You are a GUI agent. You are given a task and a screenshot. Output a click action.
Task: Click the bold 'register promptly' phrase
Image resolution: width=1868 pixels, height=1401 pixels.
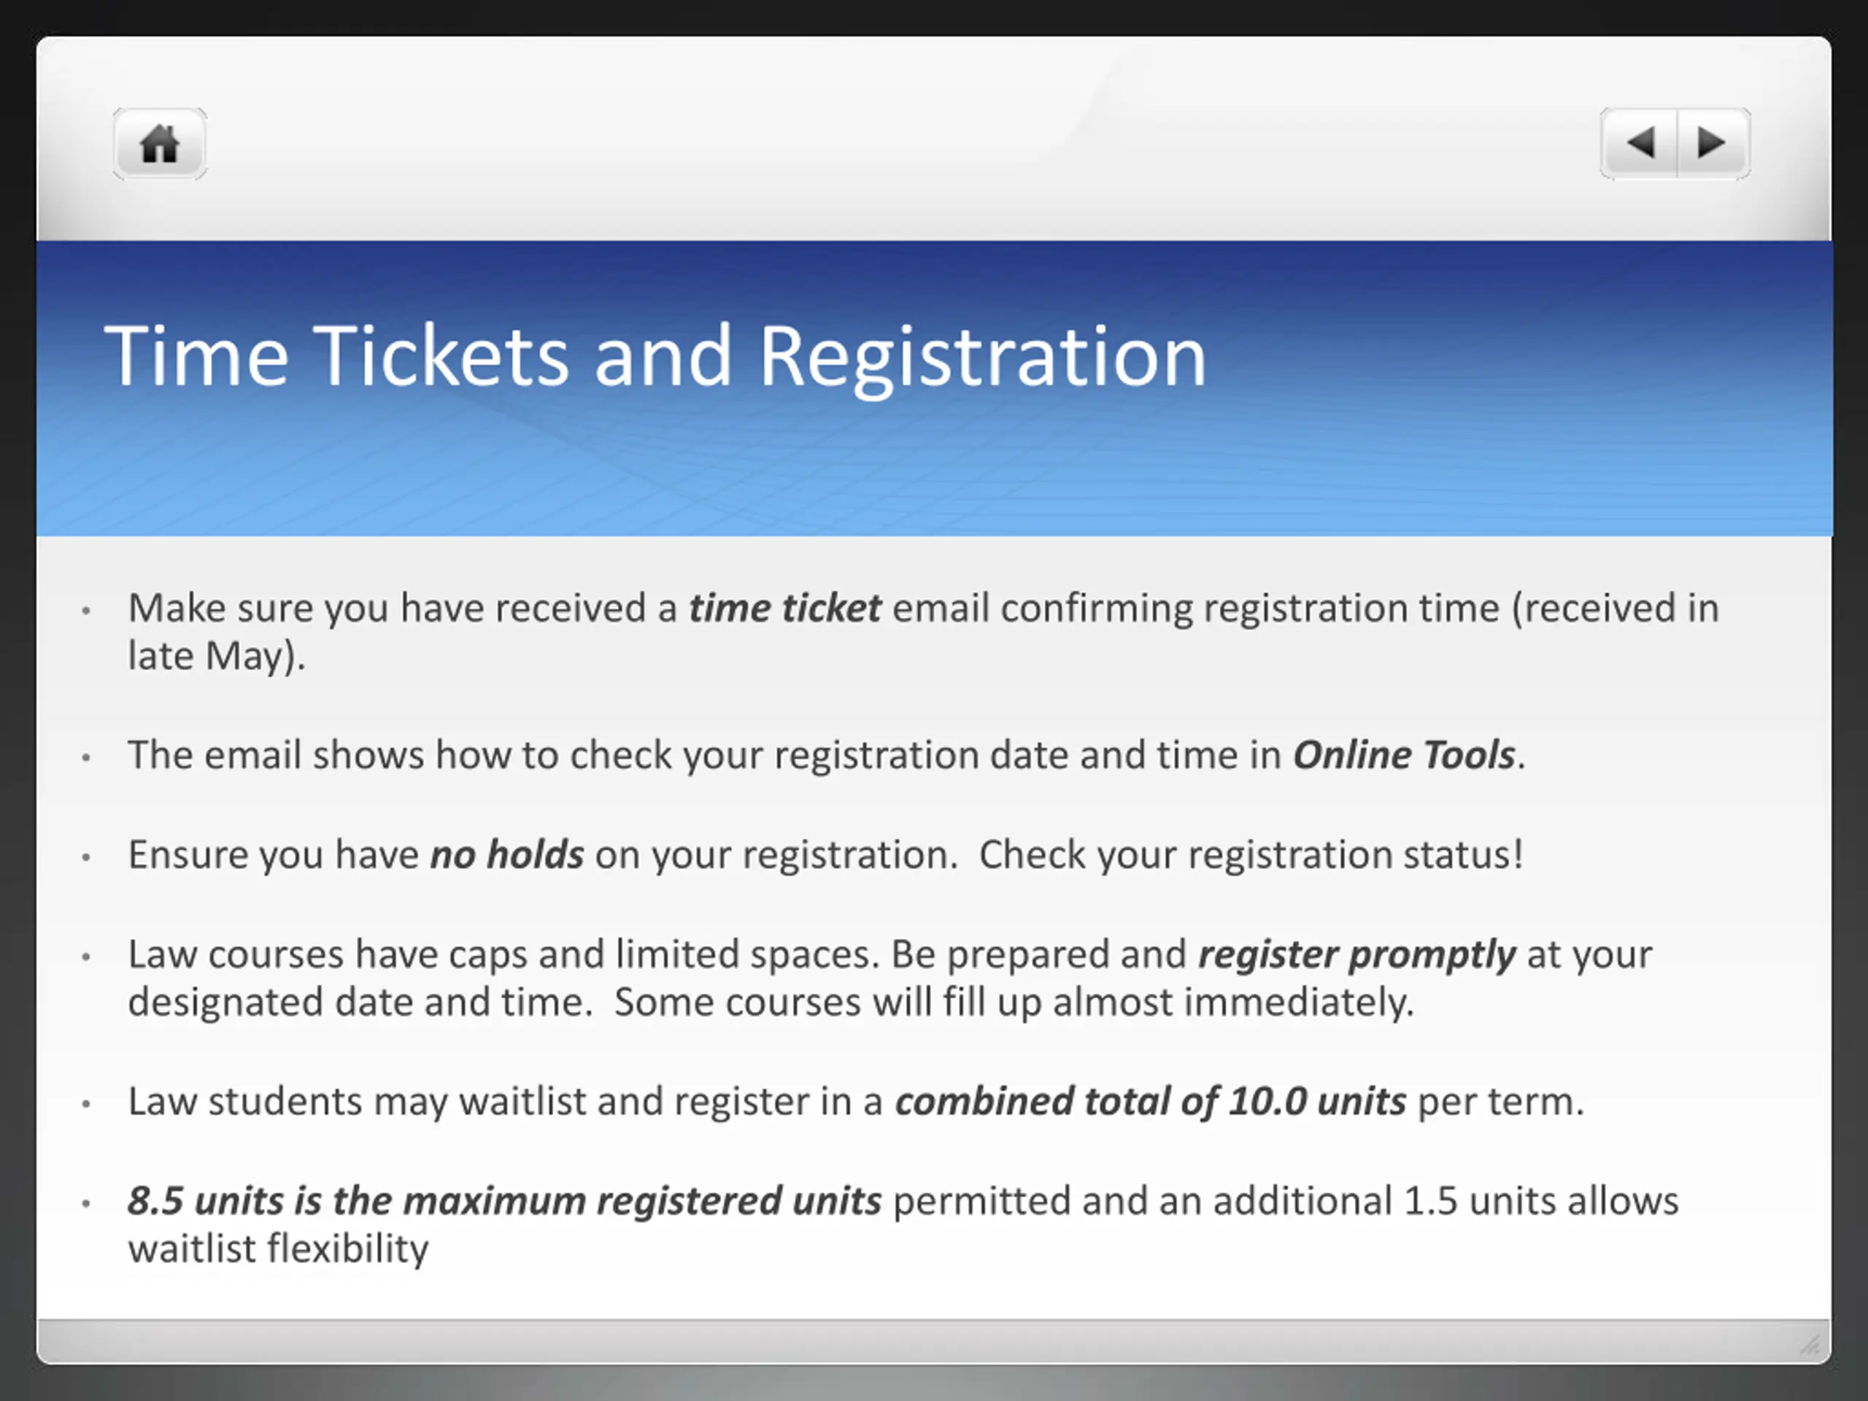pyautogui.click(x=1357, y=955)
